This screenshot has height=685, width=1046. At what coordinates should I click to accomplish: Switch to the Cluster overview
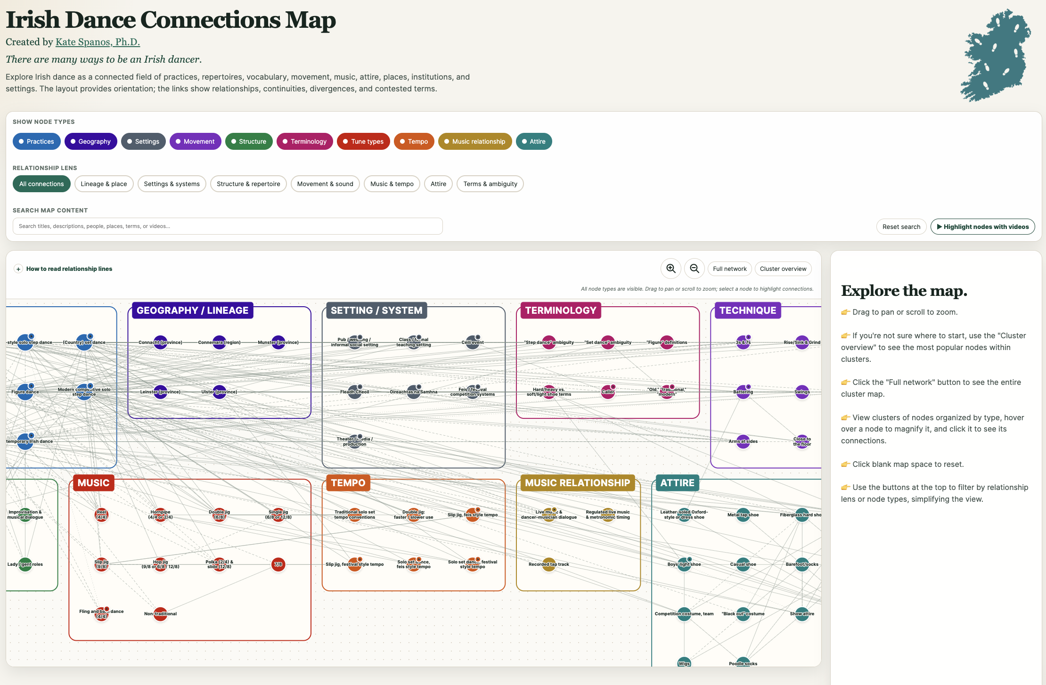[783, 269]
